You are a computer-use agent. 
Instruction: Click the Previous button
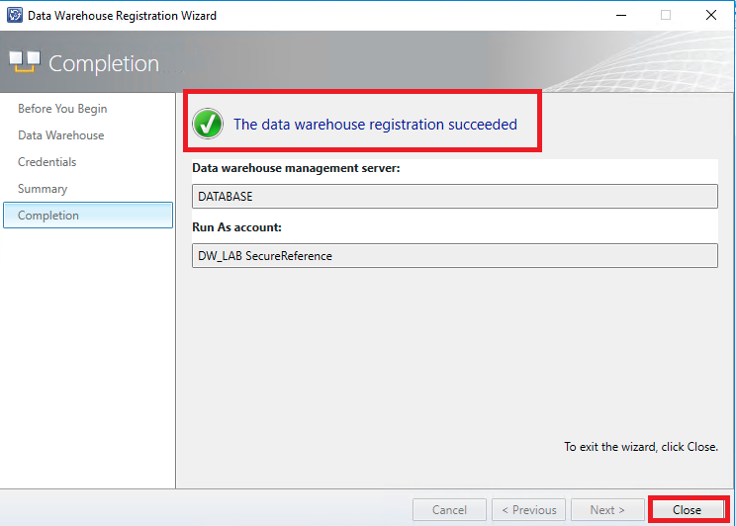528,510
